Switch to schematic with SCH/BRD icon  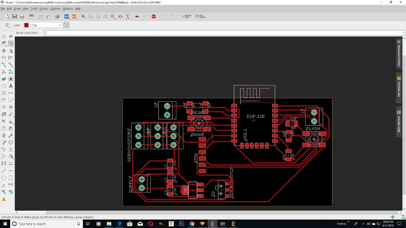click(31, 16)
